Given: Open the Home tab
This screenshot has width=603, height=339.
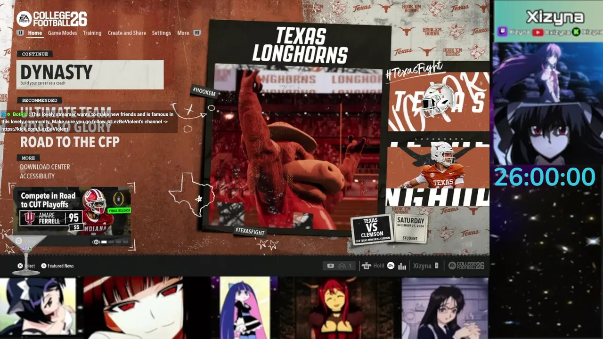Looking at the screenshot, I should [x=35, y=33].
